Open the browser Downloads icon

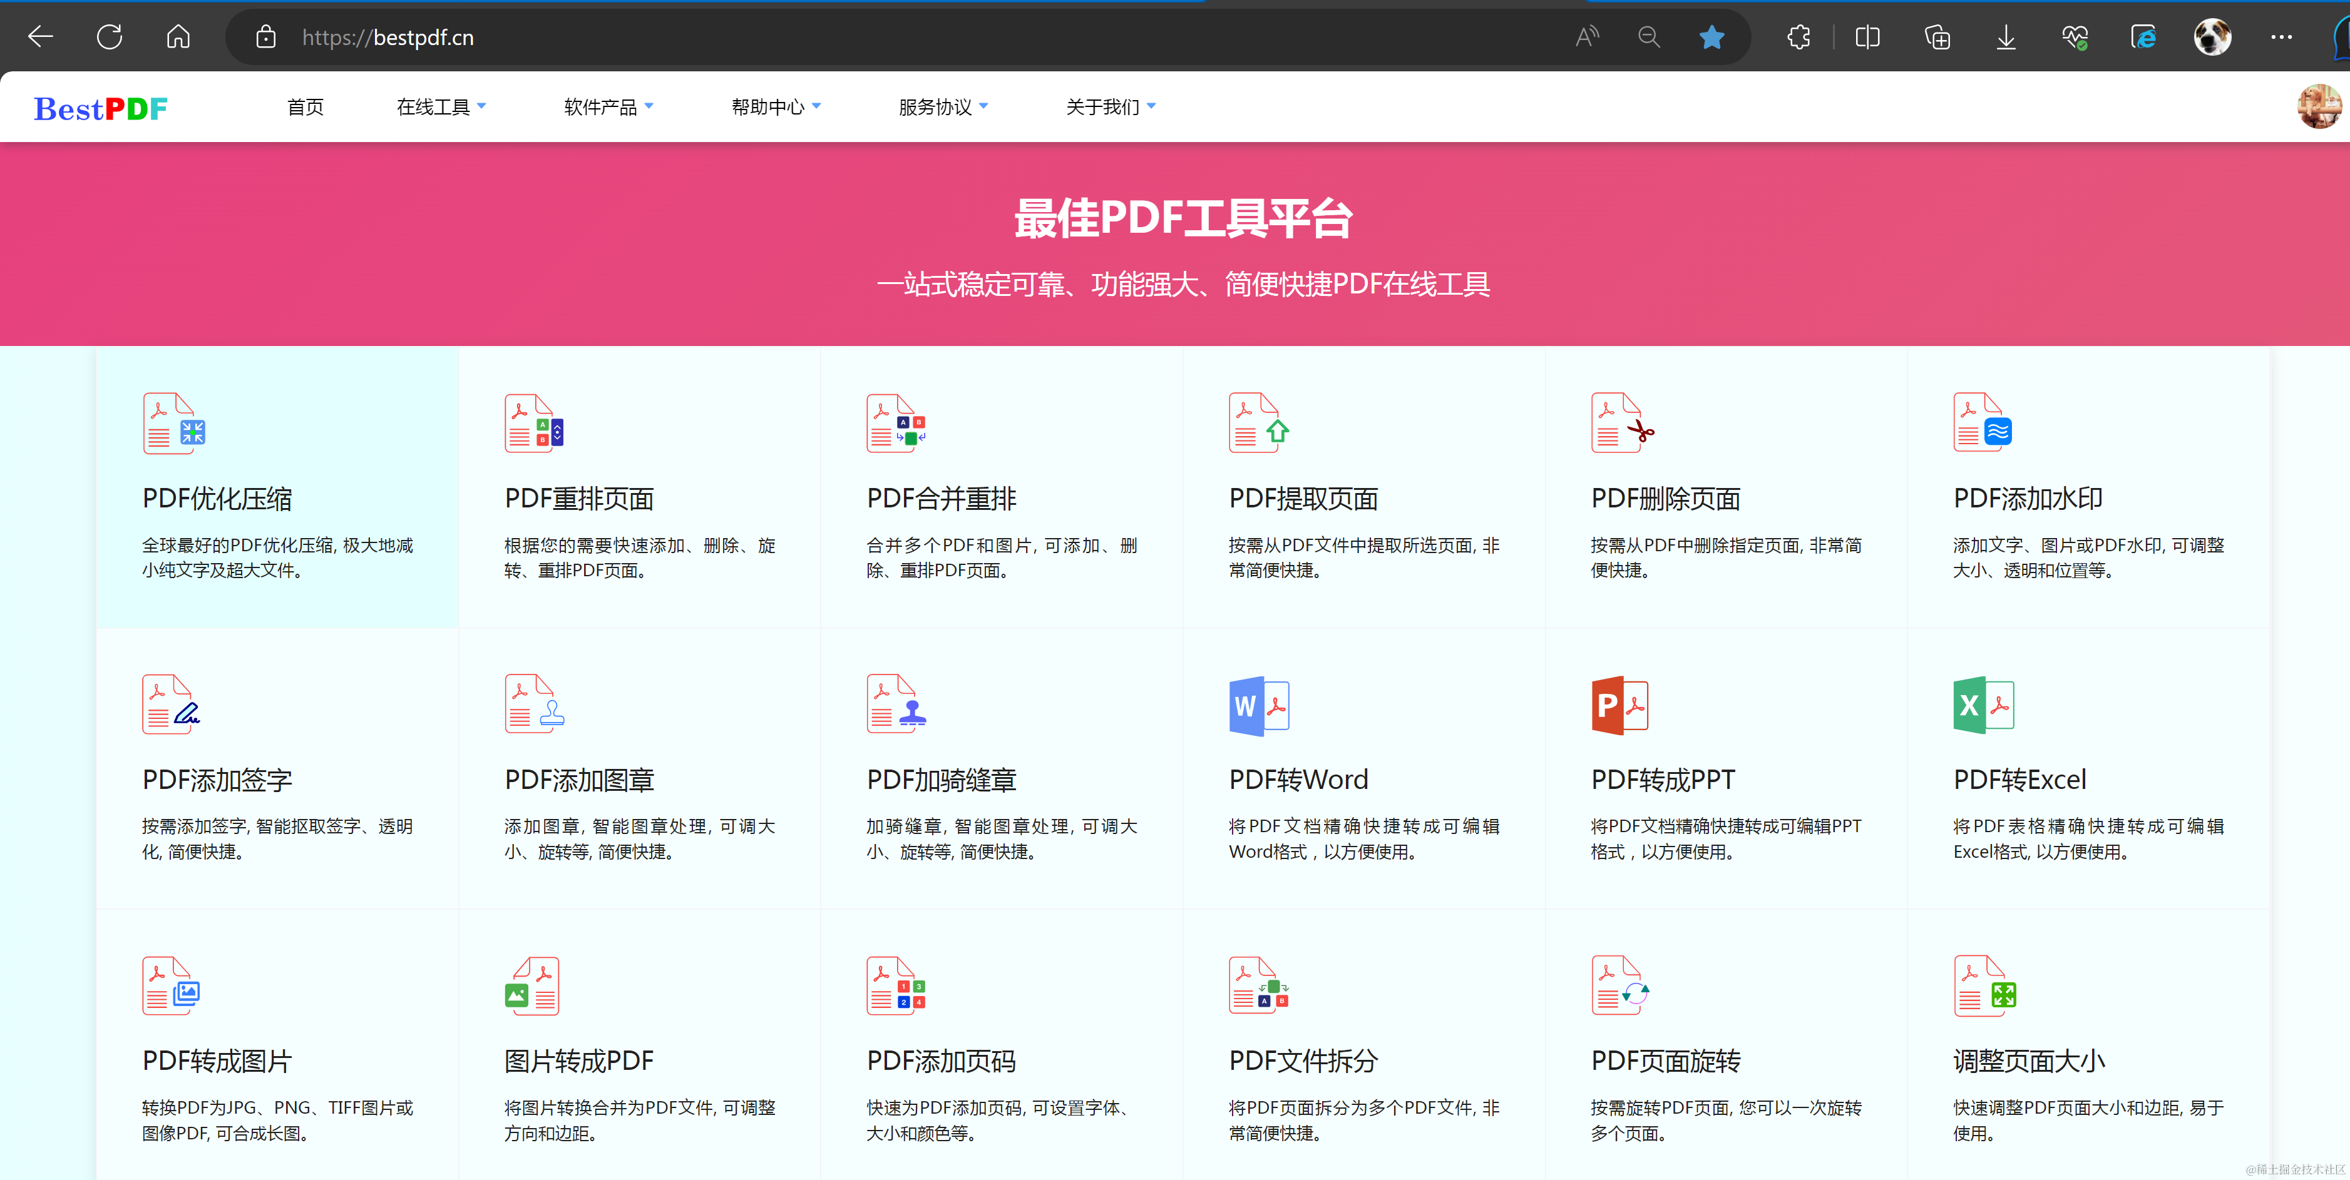click(2005, 38)
